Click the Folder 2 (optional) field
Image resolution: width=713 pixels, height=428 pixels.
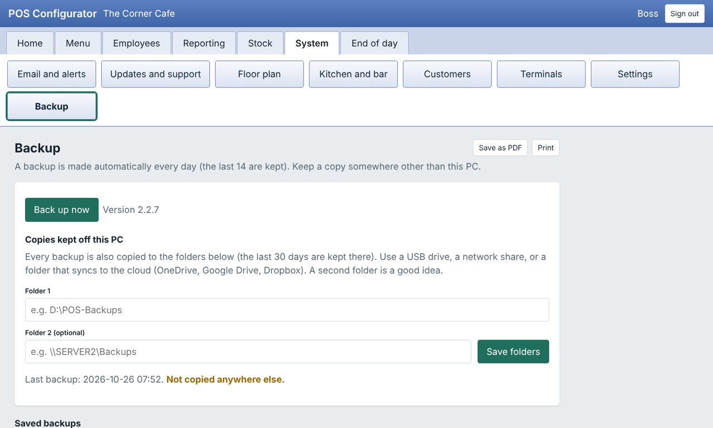tap(248, 352)
